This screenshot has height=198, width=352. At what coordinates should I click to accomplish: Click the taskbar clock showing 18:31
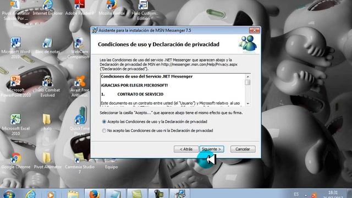click(x=333, y=194)
